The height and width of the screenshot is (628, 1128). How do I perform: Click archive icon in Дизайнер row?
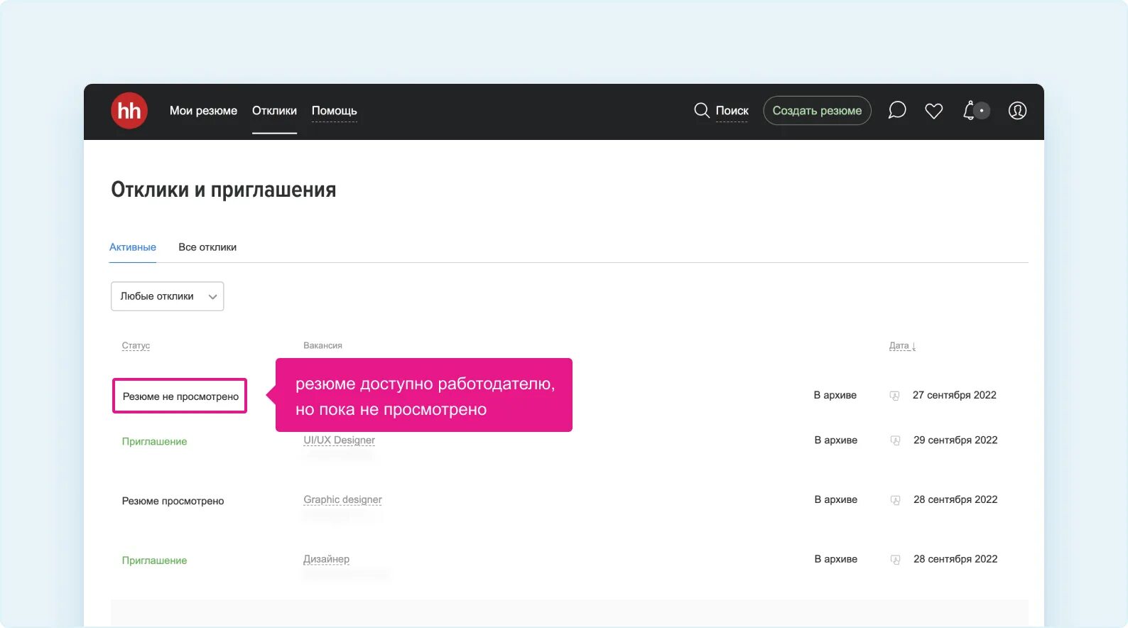[896, 560]
